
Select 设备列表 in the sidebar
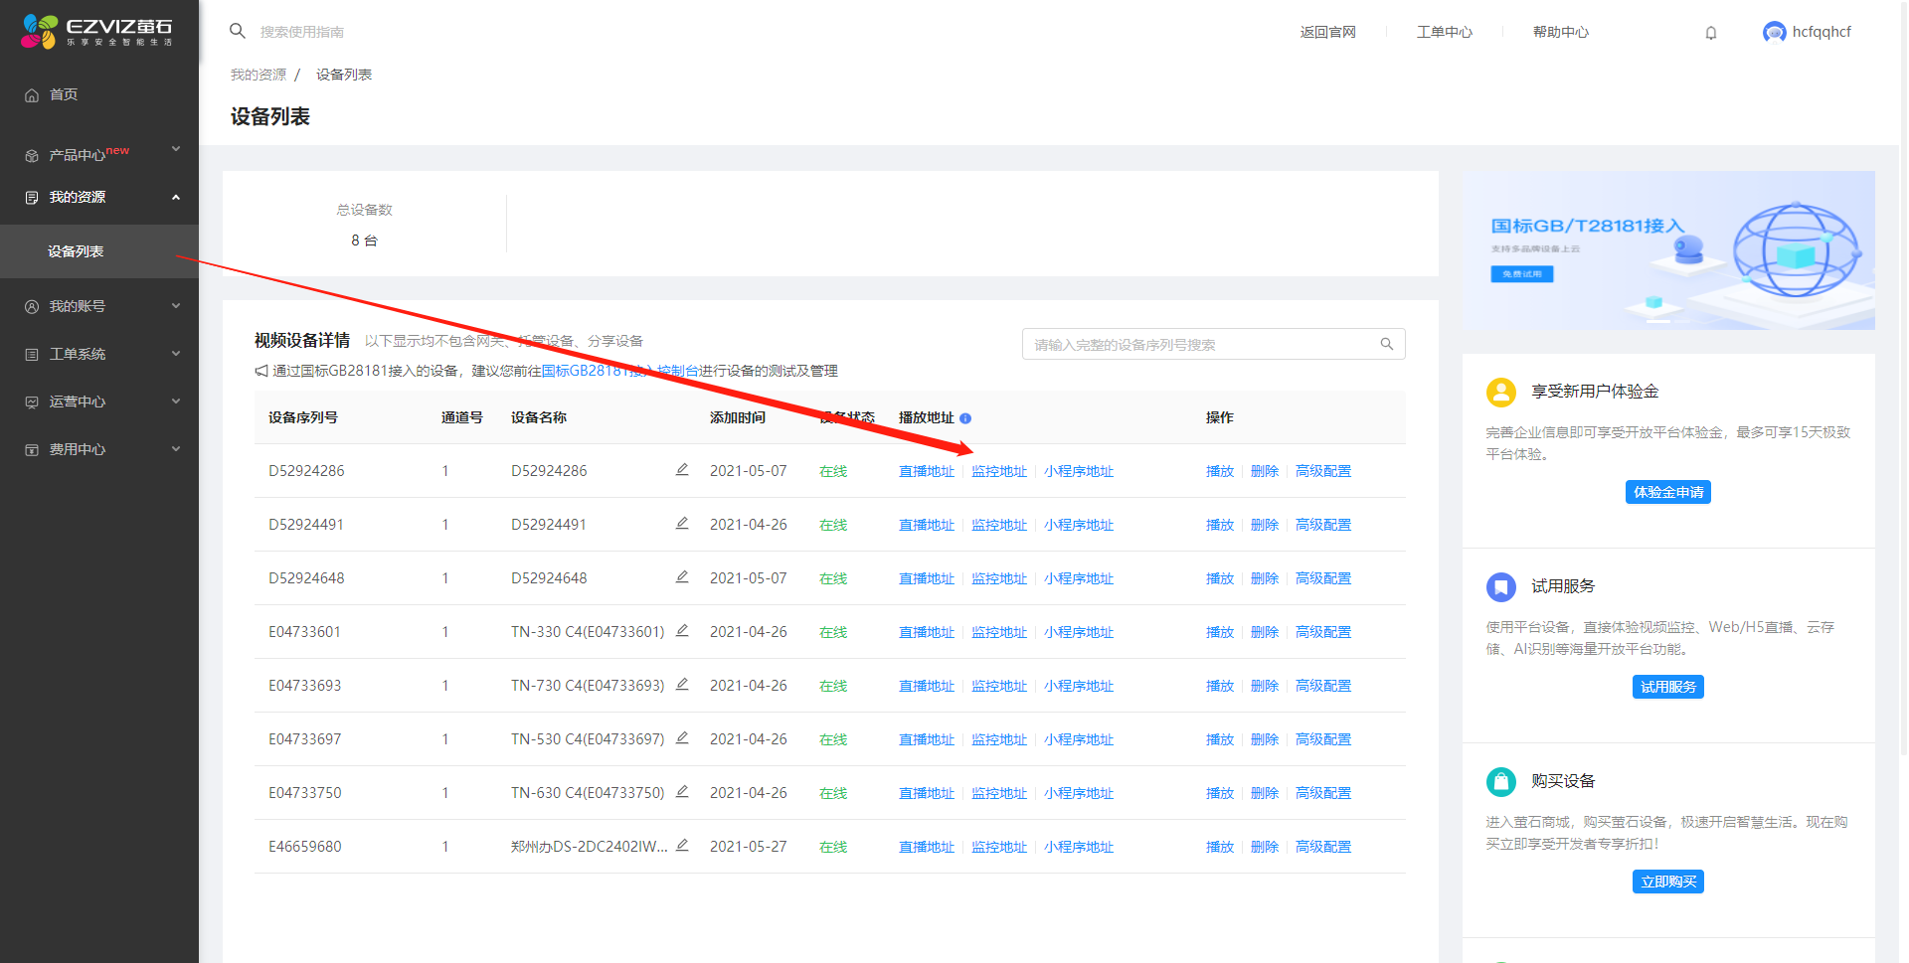[76, 251]
